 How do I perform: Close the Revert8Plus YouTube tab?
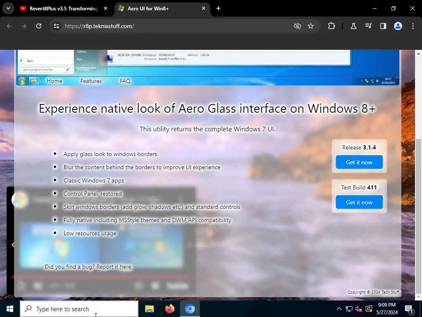(x=105, y=8)
